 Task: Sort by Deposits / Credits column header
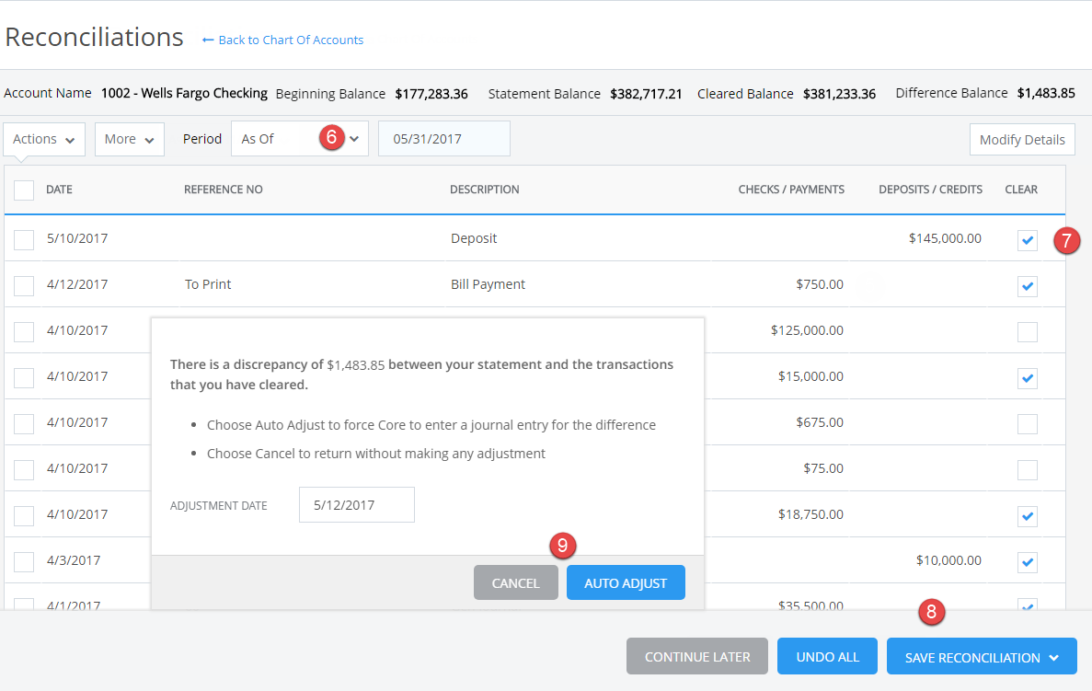(x=930, y=190)
